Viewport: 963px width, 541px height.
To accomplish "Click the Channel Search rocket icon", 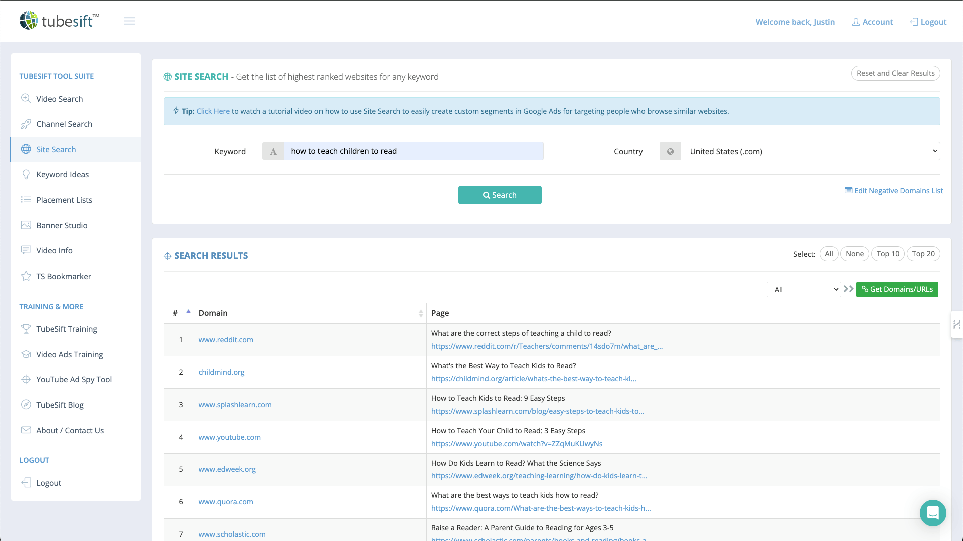I will point(26,124).
